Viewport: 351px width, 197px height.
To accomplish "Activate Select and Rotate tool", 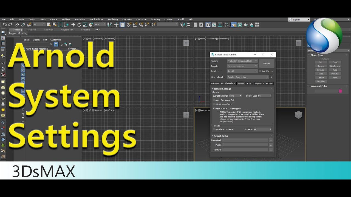I will [79, 25].
